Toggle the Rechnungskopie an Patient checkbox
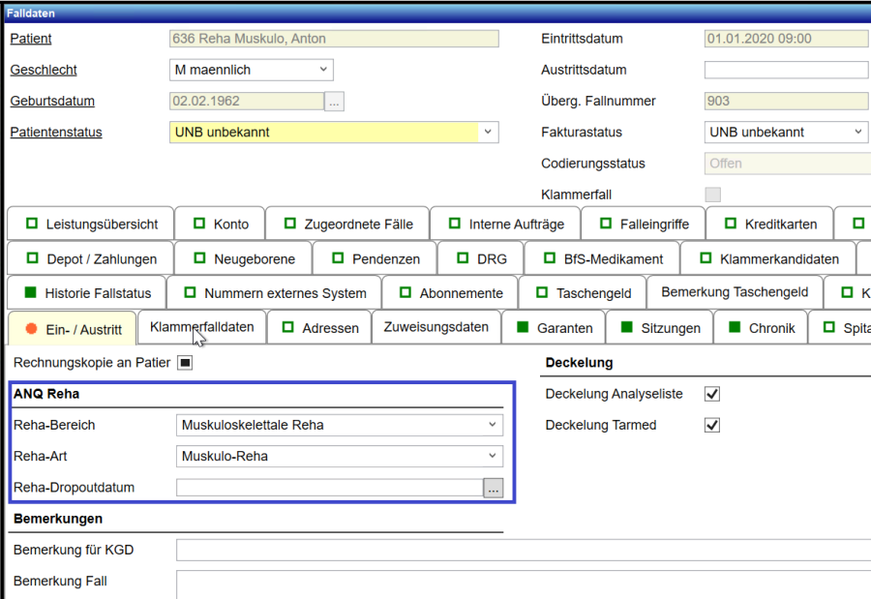 (186, 363)
